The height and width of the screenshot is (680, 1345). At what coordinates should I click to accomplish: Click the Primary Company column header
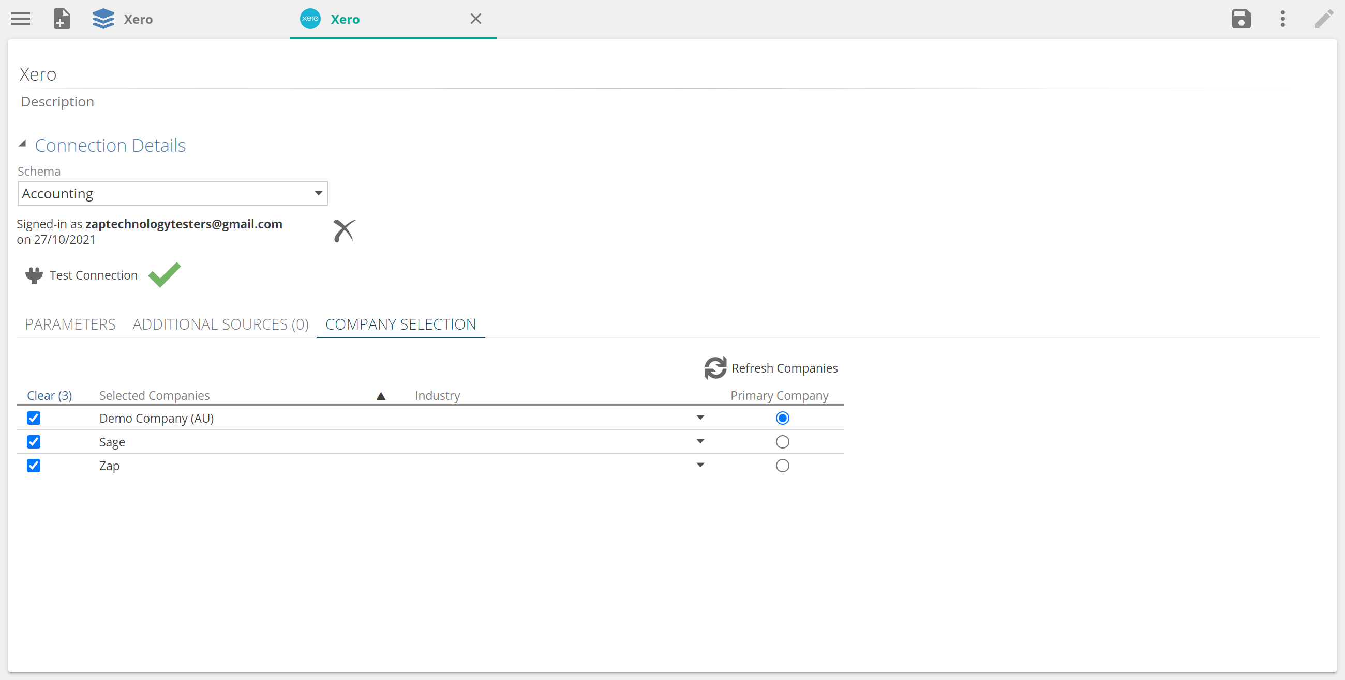779,396
